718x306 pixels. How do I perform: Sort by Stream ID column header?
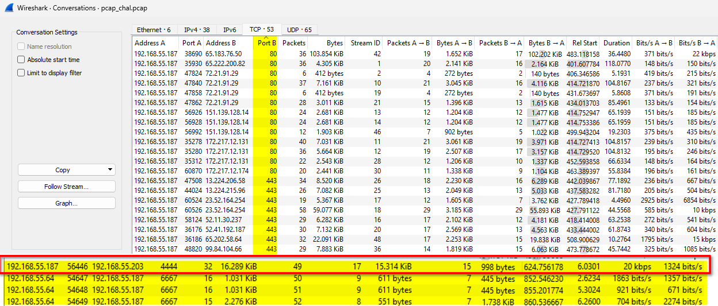click(365, 43)
